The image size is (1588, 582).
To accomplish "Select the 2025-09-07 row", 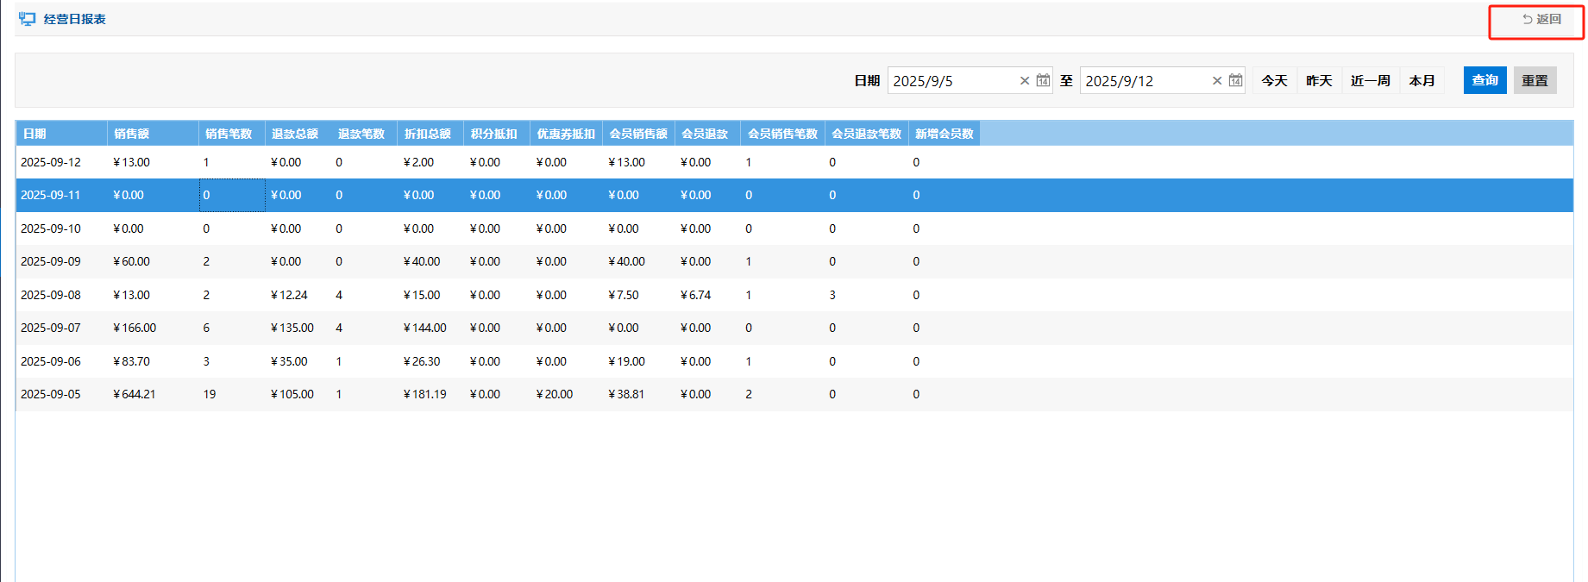I will click(51, 328).
